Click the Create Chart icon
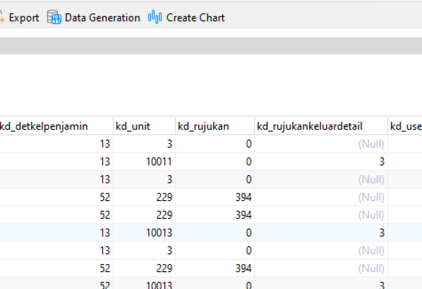 [x=155, y=17]
